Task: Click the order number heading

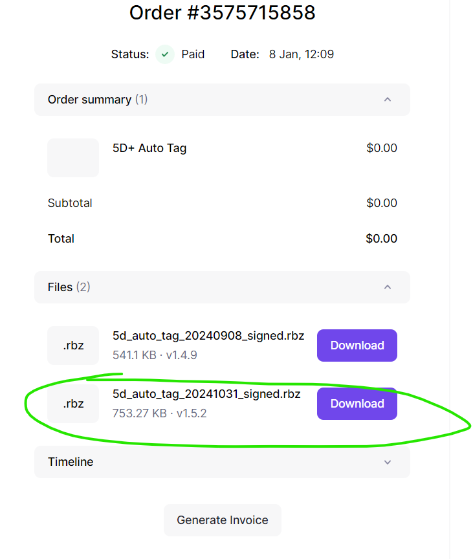Action: click(222, 12)
